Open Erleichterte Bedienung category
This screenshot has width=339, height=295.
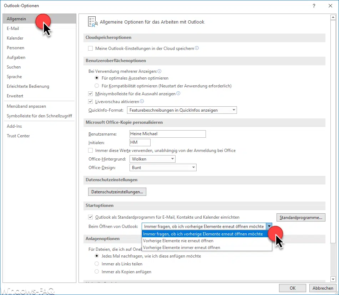tap(39, 86)
